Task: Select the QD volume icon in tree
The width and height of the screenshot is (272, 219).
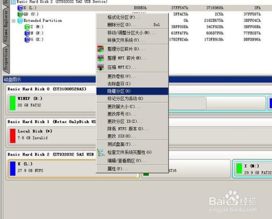Action: (x=20, y=14)
